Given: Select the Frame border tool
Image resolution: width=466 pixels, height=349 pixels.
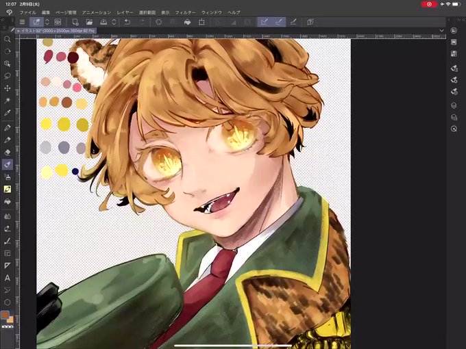Looking at the screenshot, I should 8,253.
